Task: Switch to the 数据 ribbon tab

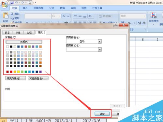Action: [62, 8]
